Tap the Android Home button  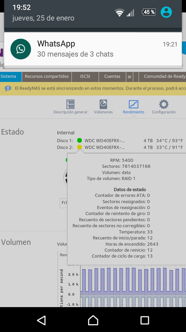click(93, 320)
